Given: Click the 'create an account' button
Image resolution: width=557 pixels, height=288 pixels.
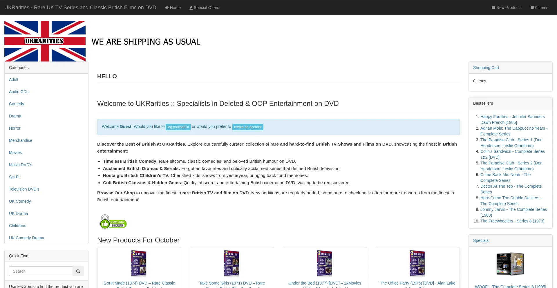Looking at the screenshot, I should click(x=248, y=127).
